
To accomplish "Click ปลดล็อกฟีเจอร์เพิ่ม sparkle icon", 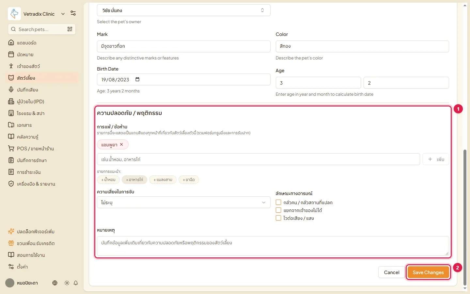I will click(11, 231).
